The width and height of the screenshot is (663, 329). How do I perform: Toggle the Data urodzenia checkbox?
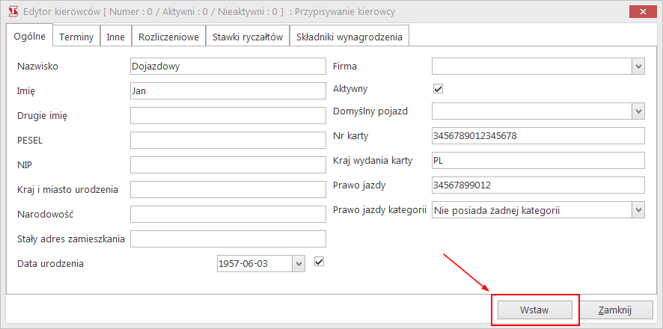click(x=320, y=262)
